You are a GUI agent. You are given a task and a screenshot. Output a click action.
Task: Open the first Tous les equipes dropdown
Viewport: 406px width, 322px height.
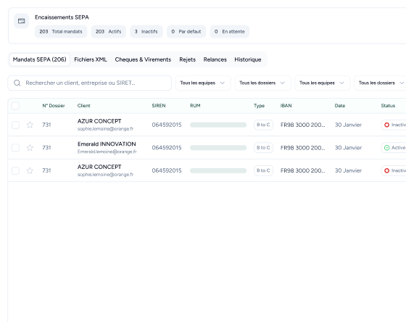pos(203,83)
